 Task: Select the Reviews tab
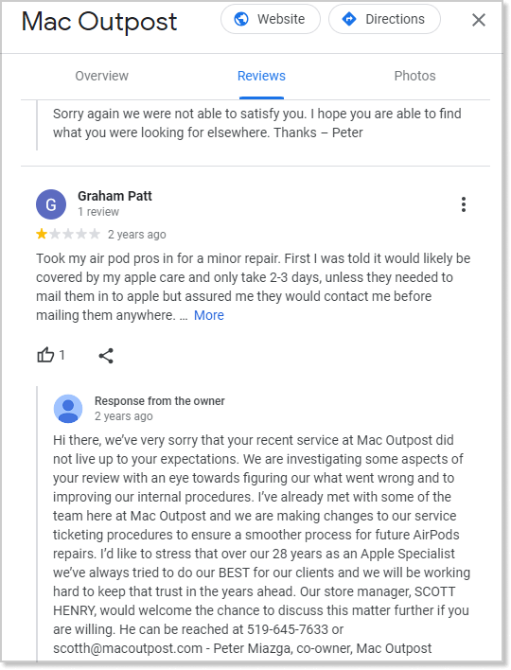pyautogui.click(x=261, y=76)
